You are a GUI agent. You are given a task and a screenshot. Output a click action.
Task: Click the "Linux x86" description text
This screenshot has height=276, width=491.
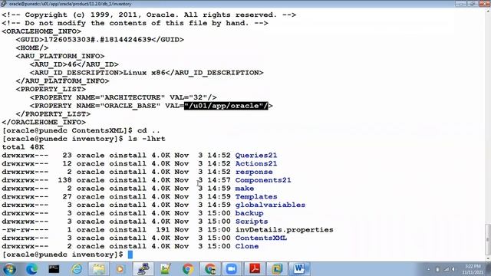[144, 73]
